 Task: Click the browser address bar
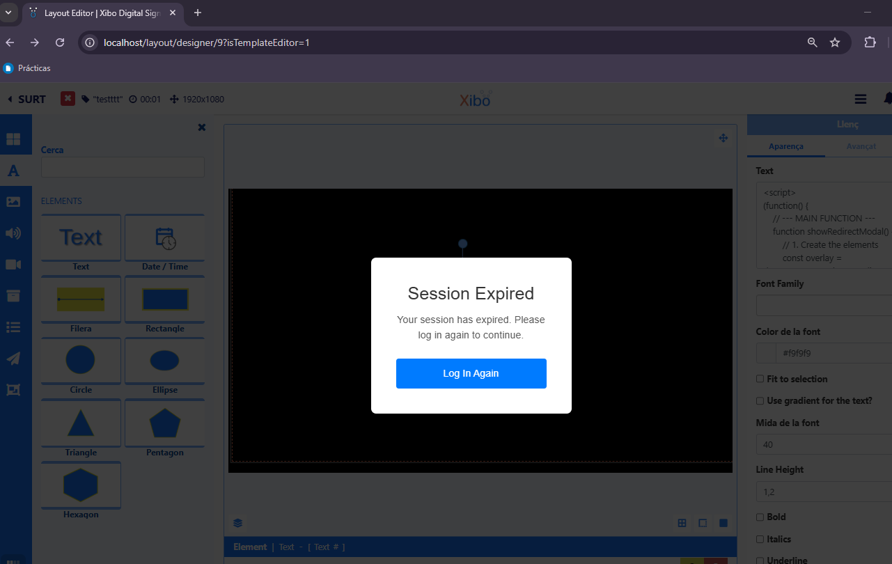tap(446, 42)
